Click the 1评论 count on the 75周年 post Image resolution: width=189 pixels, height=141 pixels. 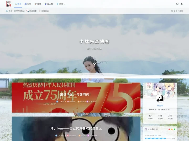coord(81,102)
